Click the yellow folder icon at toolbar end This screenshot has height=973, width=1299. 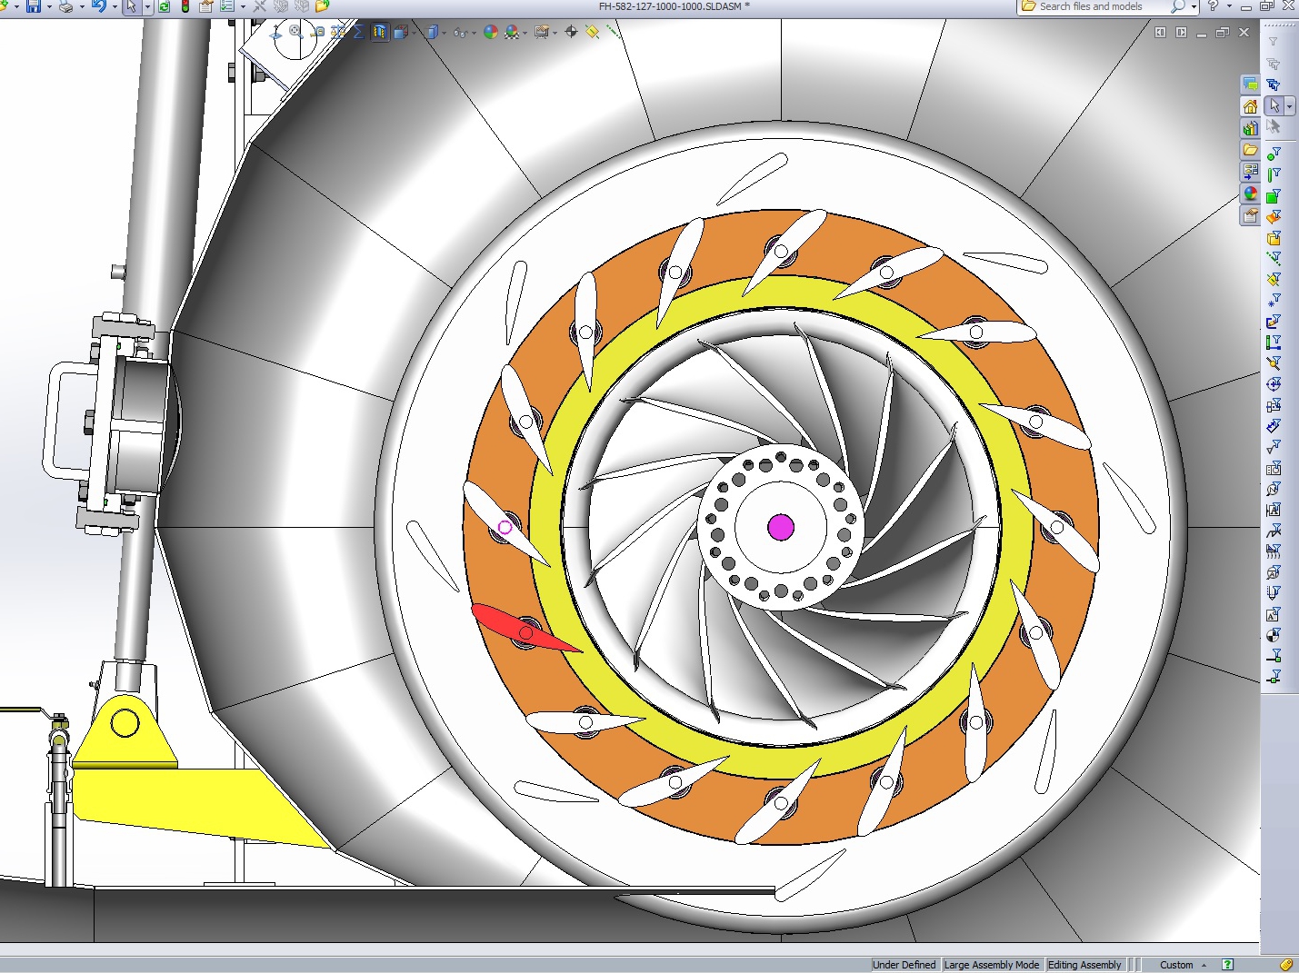(x=322, y=6)
